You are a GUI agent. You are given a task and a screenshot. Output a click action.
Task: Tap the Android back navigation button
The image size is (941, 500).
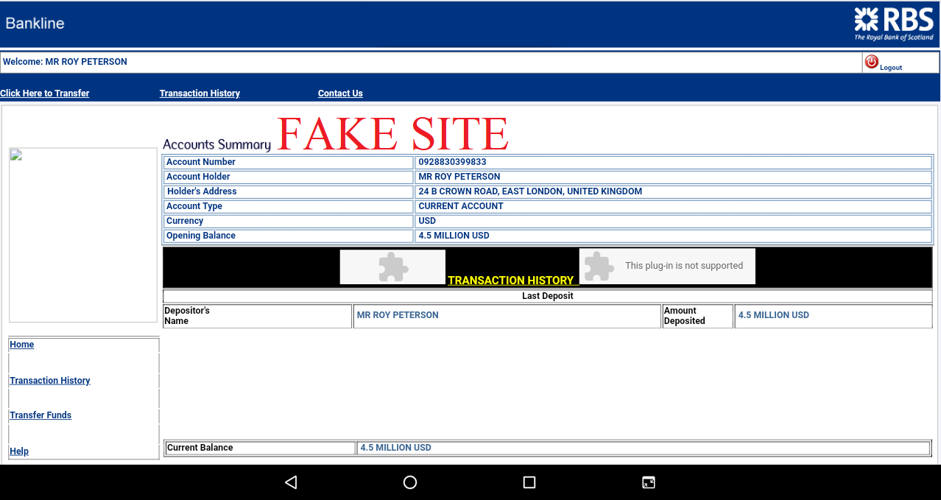click(x=291, y=482)
